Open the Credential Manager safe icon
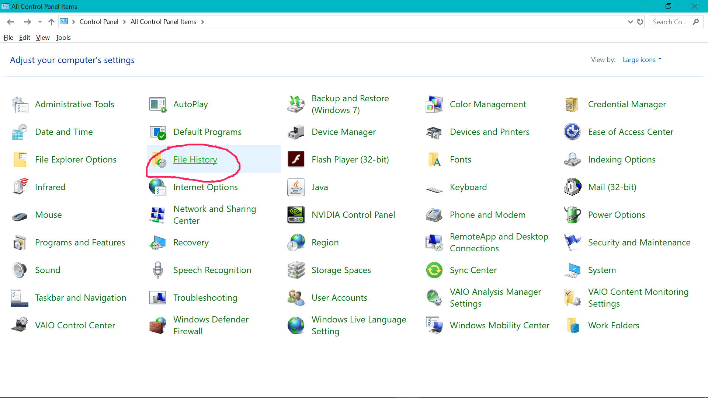708x398 pixels. click(572, 104)
